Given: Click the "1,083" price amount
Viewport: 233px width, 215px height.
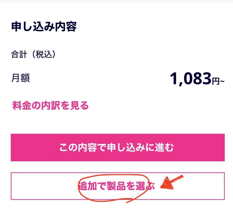Looking at the screenshot, I should 190,79.
